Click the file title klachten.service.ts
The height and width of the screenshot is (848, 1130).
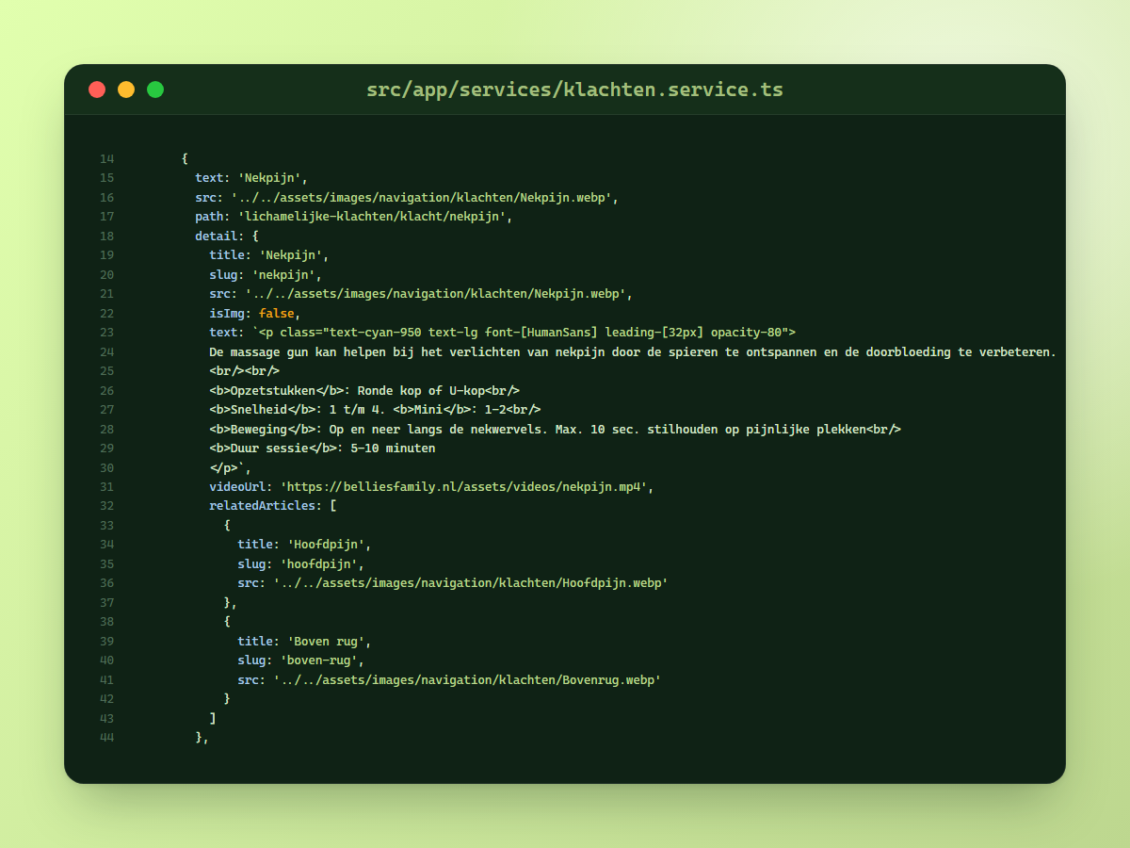point(574,90)
